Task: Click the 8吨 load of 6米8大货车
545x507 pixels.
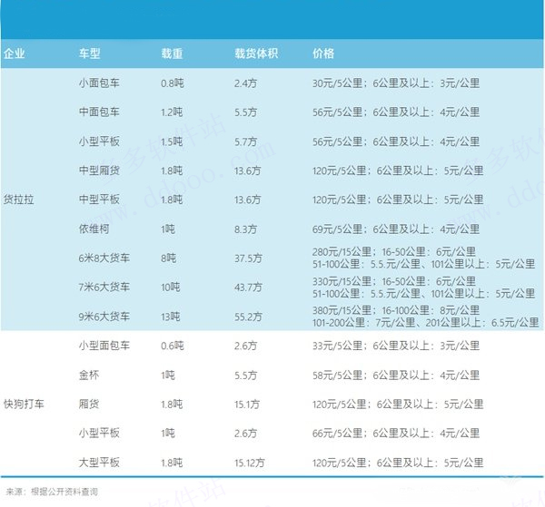Action: tap(169, 258)
